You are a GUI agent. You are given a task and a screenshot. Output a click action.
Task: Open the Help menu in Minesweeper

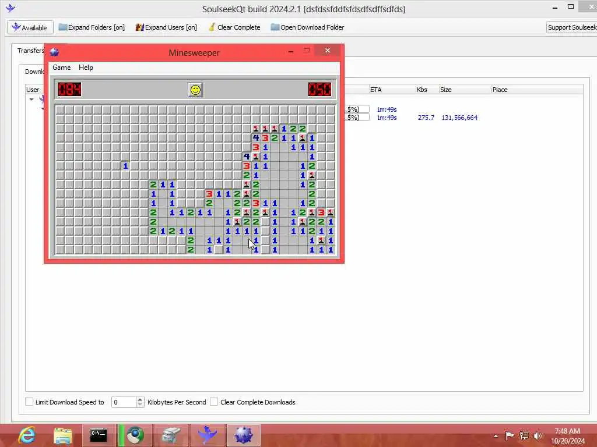(x=86, y=68)
